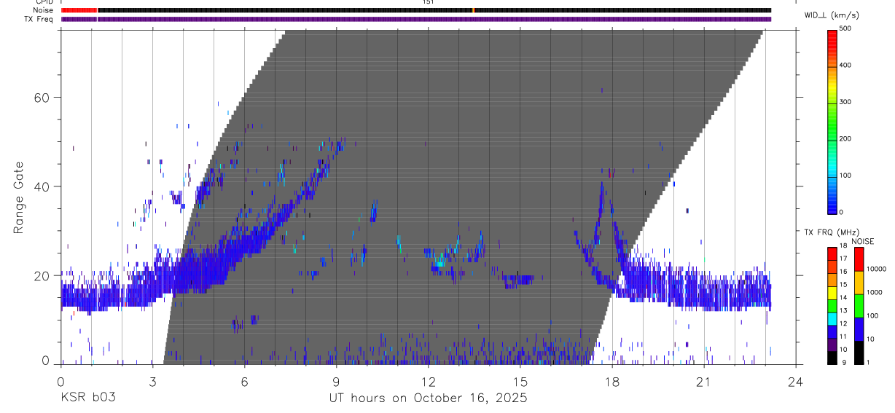Viewport: 895px width, 413px height.
Task: Click the 'Noise' row label at top left
Action: pyautogui.click(x=44, y=10)
